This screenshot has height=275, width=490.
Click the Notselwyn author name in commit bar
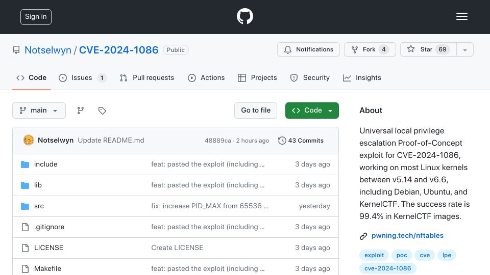pyautogui.click(x=56, y=141)
